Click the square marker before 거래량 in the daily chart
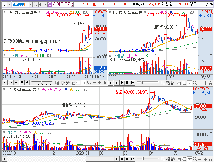This screenshot has width=214, height=162. pos(4,132)
